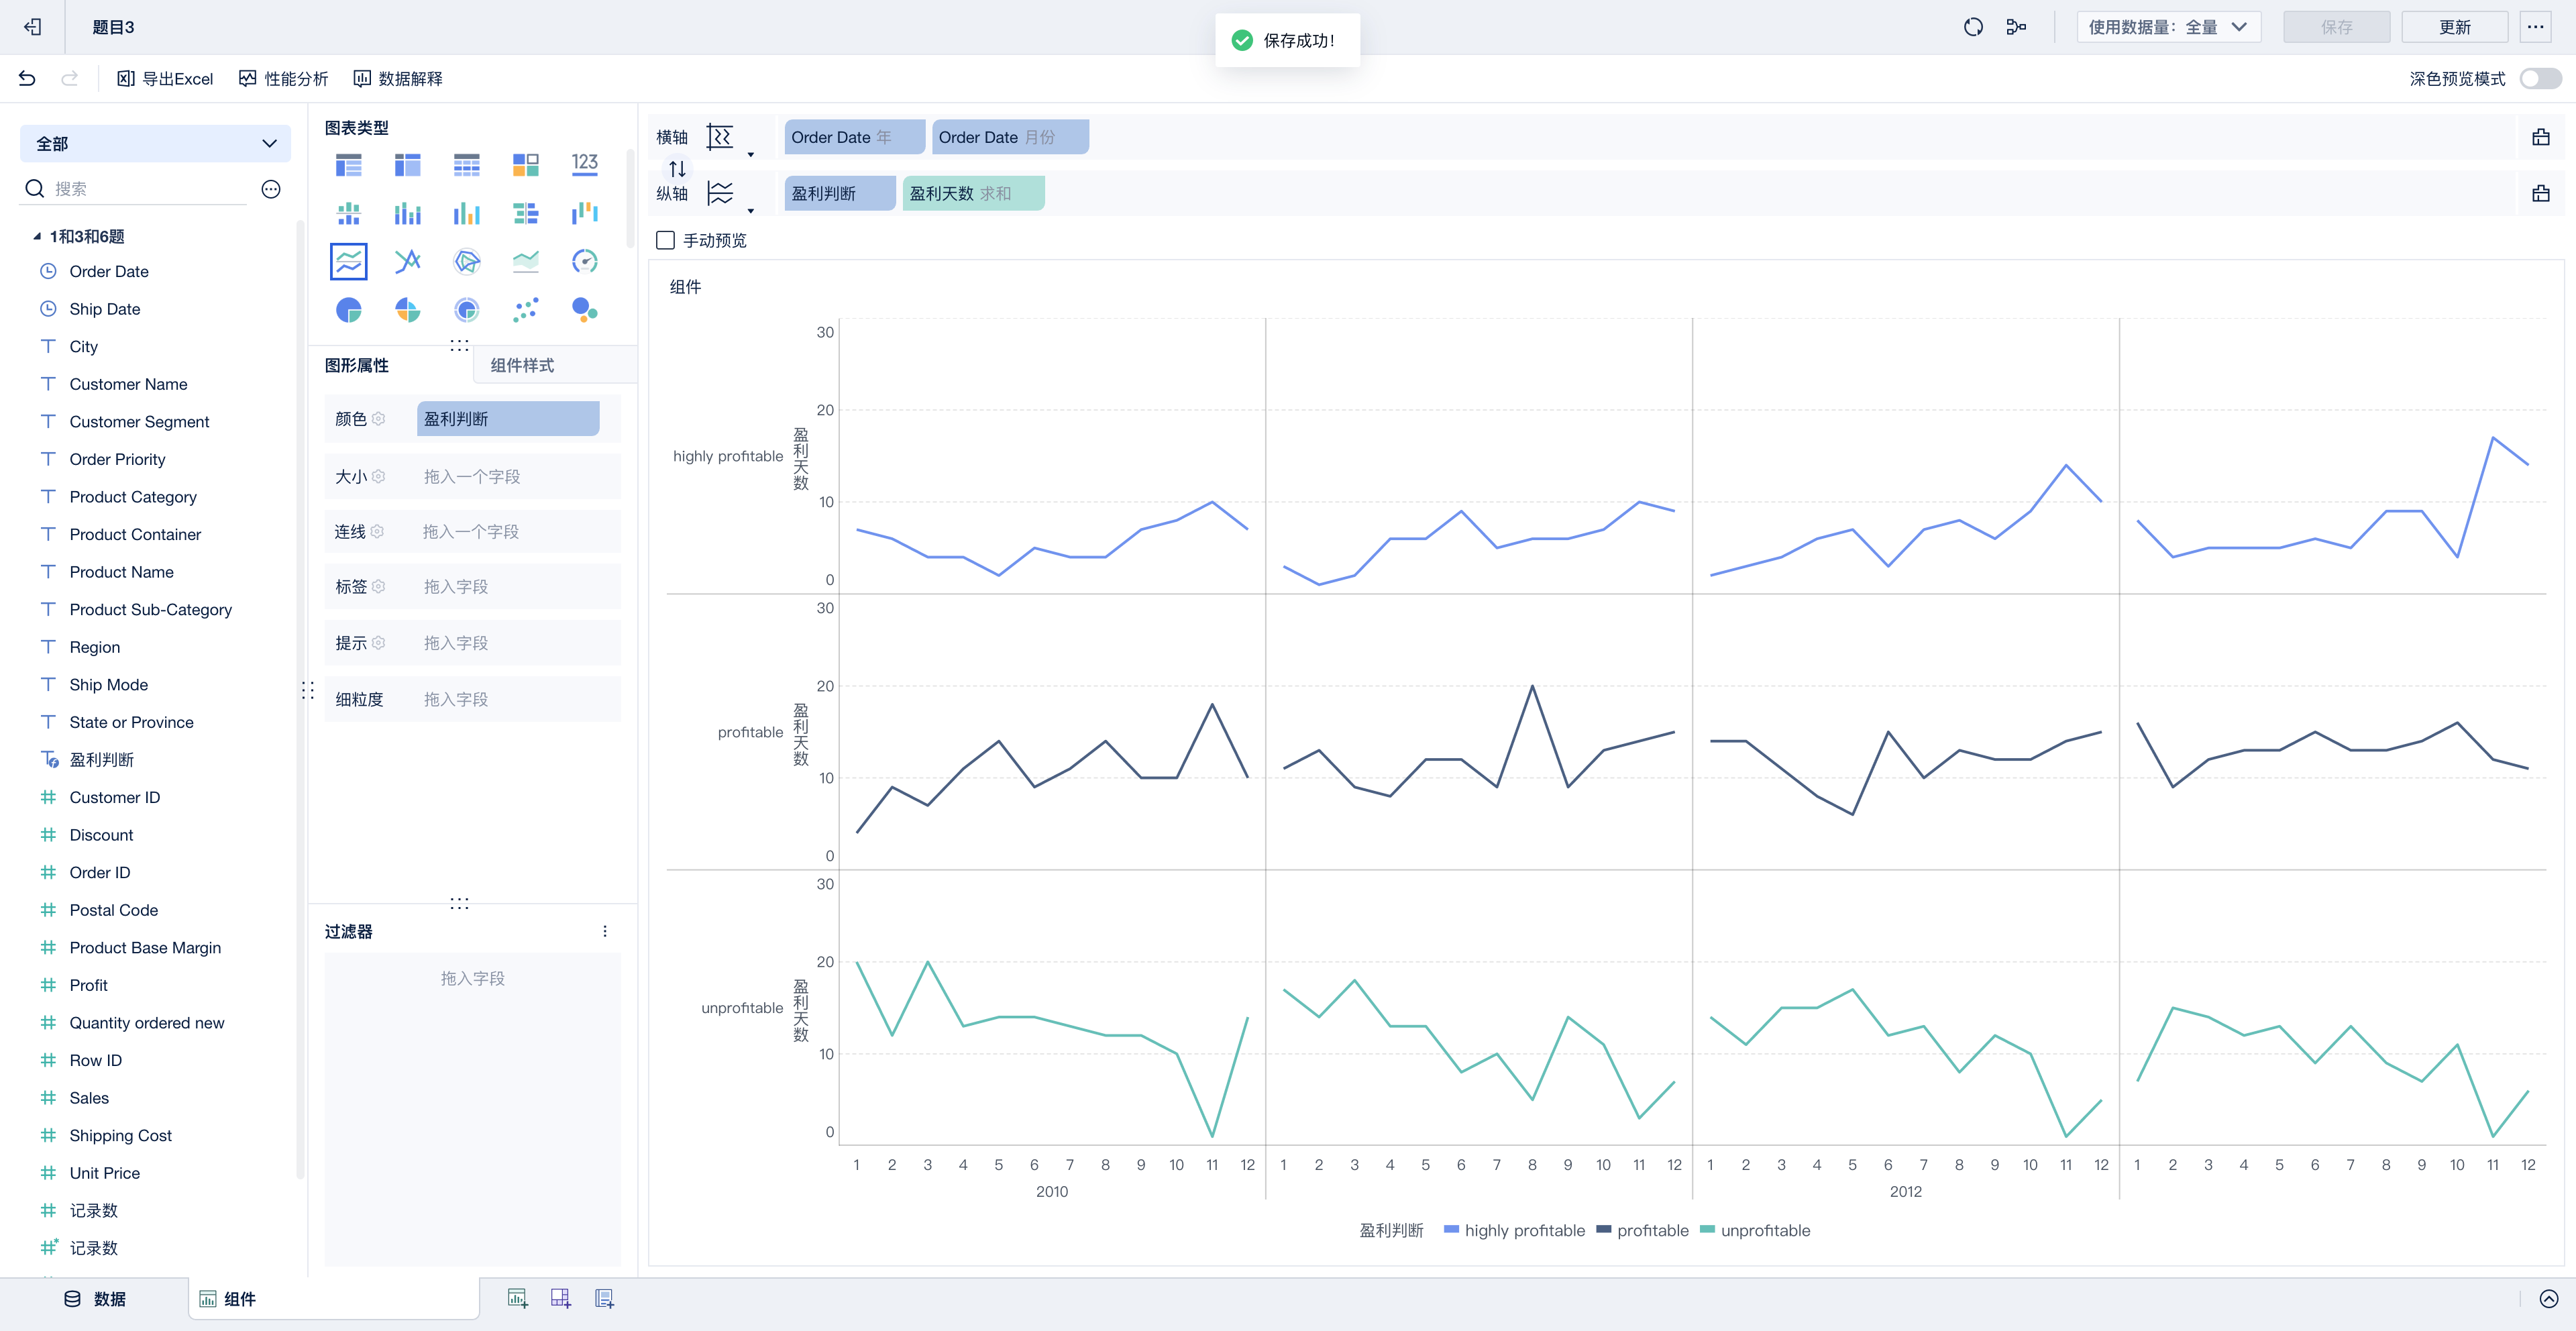Open the more options ellipsis next to search
Viewport: 2576px width, 1331px height.
(x=270, y=189)
